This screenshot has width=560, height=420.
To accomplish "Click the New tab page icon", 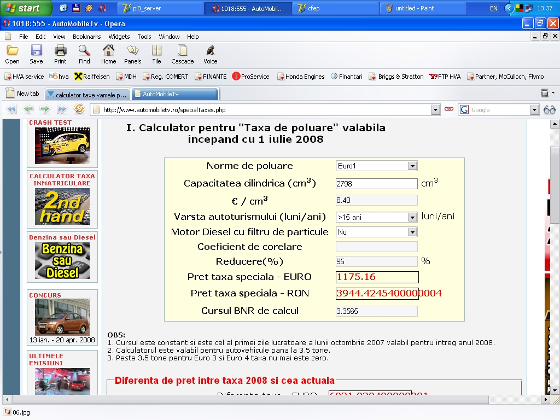I will tap(10, 93).
